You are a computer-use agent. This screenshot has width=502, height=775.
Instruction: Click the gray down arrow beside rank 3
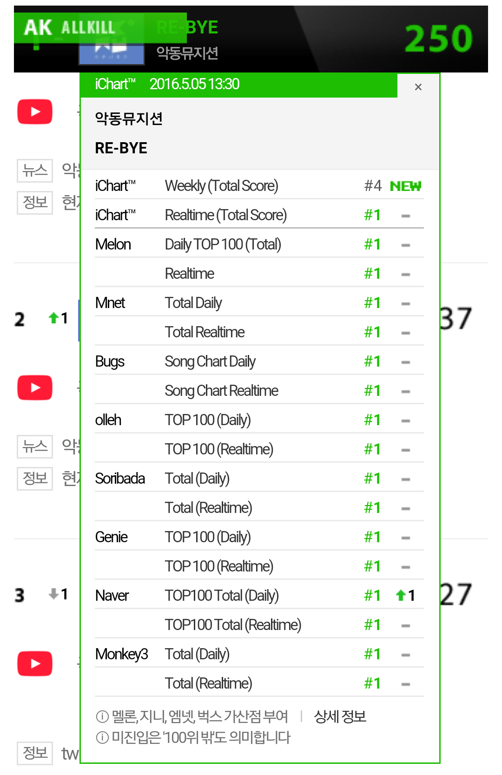tap(53, 593)
